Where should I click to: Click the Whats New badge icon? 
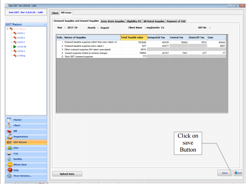[x=10, y=164]
